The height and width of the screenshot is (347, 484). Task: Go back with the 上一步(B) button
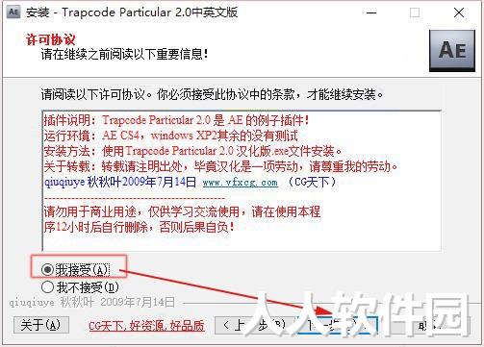click(254, 325)
